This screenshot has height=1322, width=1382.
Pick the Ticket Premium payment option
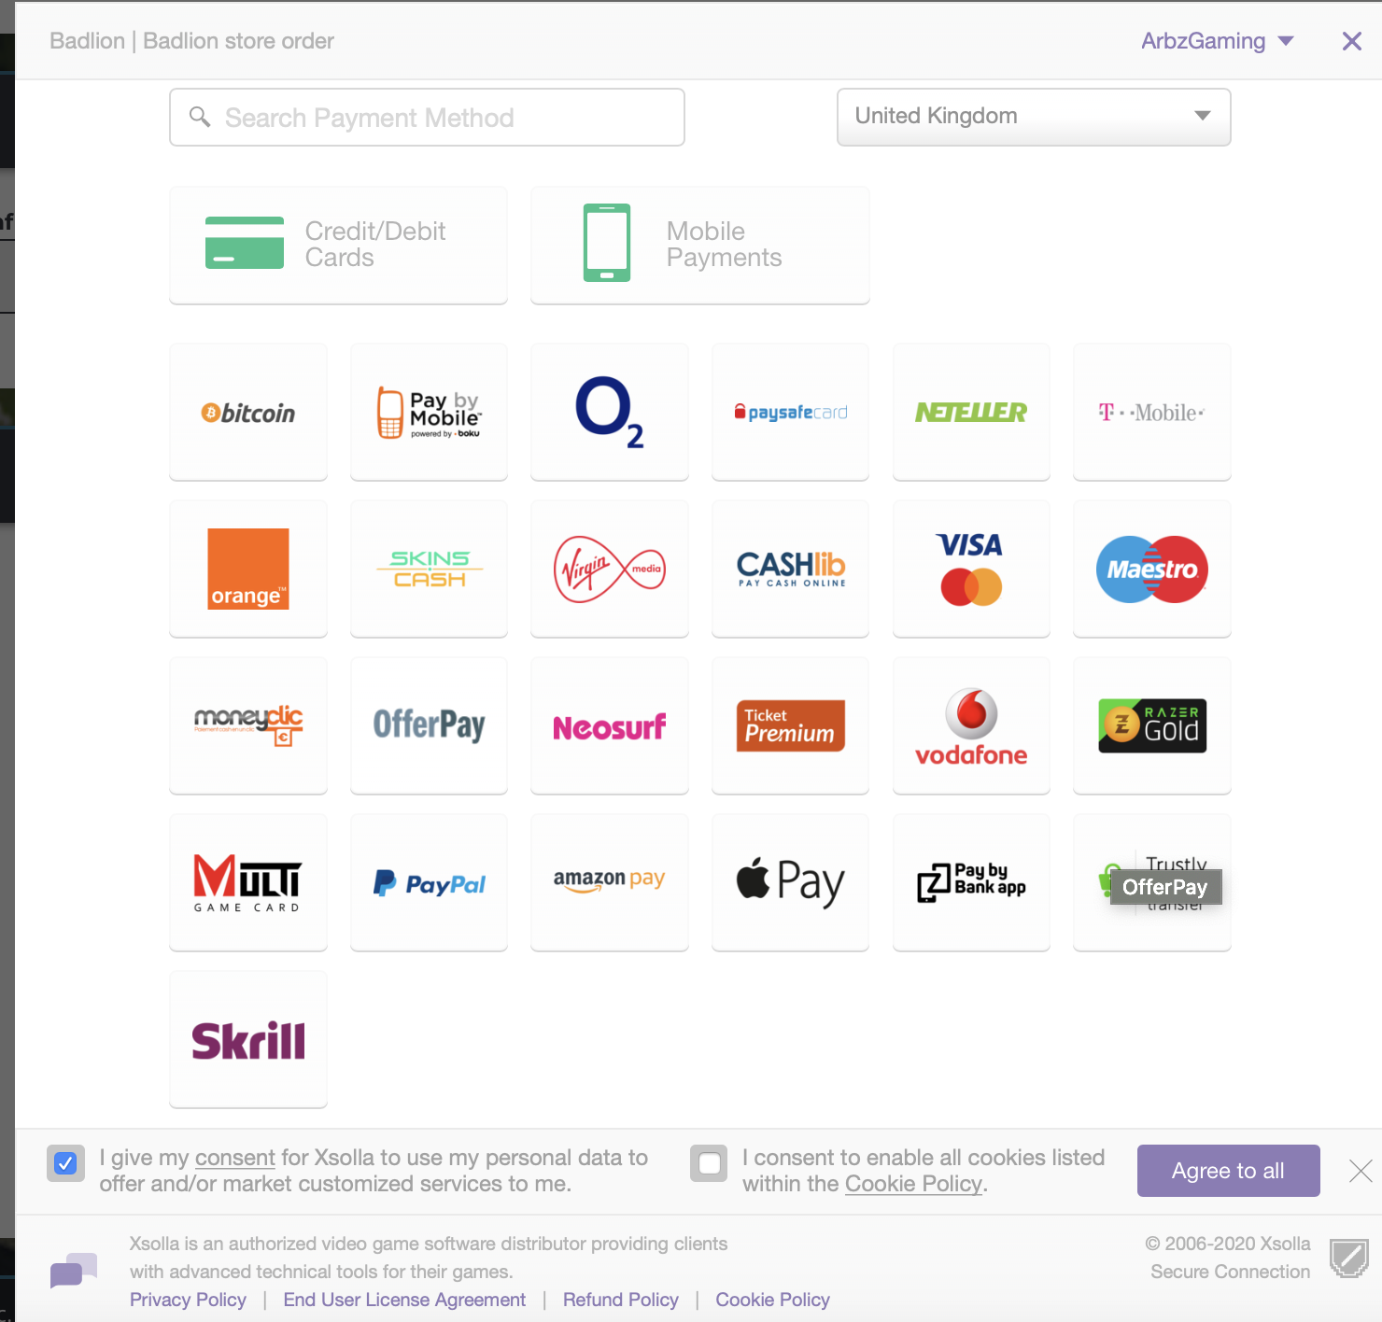pos(790,725)
